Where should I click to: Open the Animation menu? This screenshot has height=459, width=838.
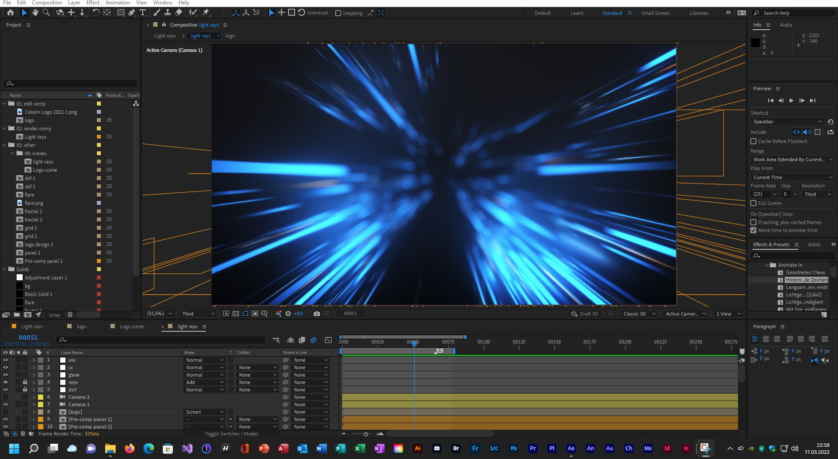[117, 3]
